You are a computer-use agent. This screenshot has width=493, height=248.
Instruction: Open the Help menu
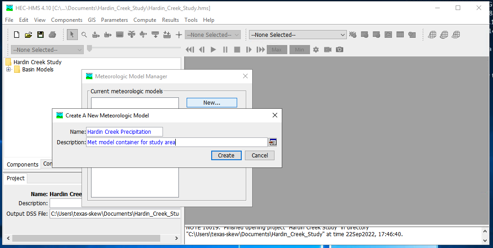pyautogui.click(x=208, y=20)
